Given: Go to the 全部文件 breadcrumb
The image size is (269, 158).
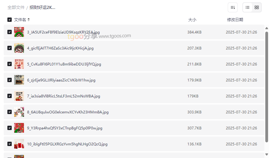Looking at the screenshot, I should pyautogui.click(x=16, y=7).
